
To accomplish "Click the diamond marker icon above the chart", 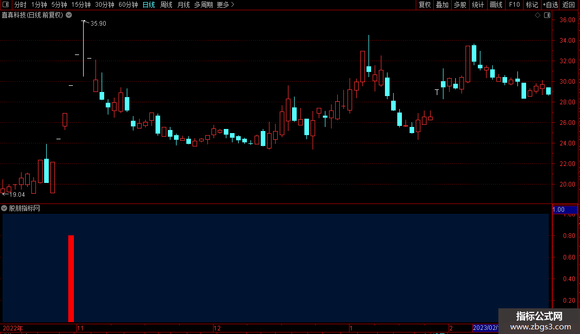I will tap(538, 15).
